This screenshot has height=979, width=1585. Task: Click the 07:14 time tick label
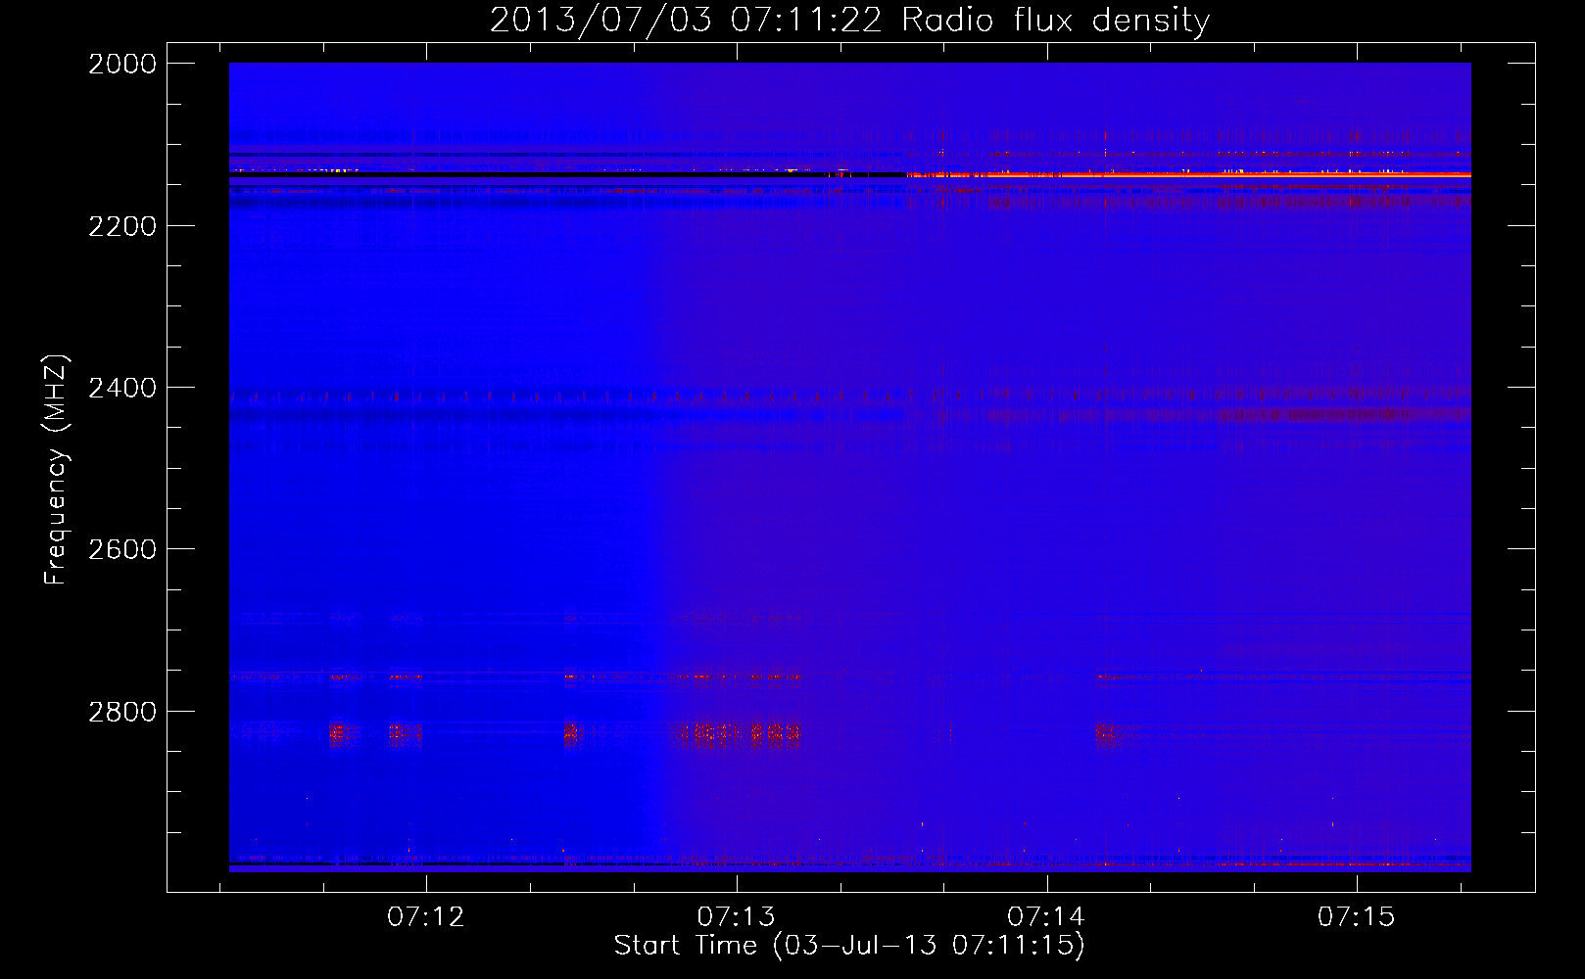coord(1046,916)
